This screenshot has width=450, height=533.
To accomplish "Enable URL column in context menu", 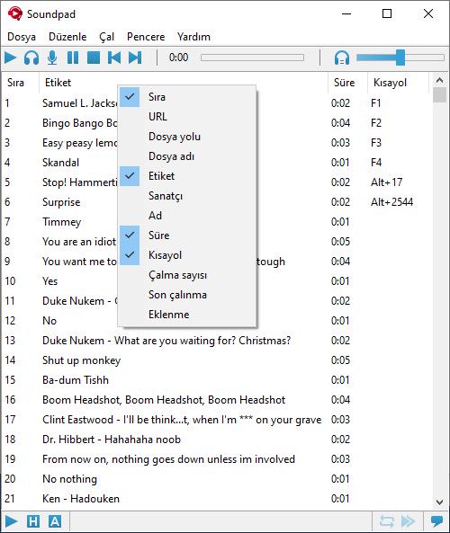I will click(x=187, y=117).
